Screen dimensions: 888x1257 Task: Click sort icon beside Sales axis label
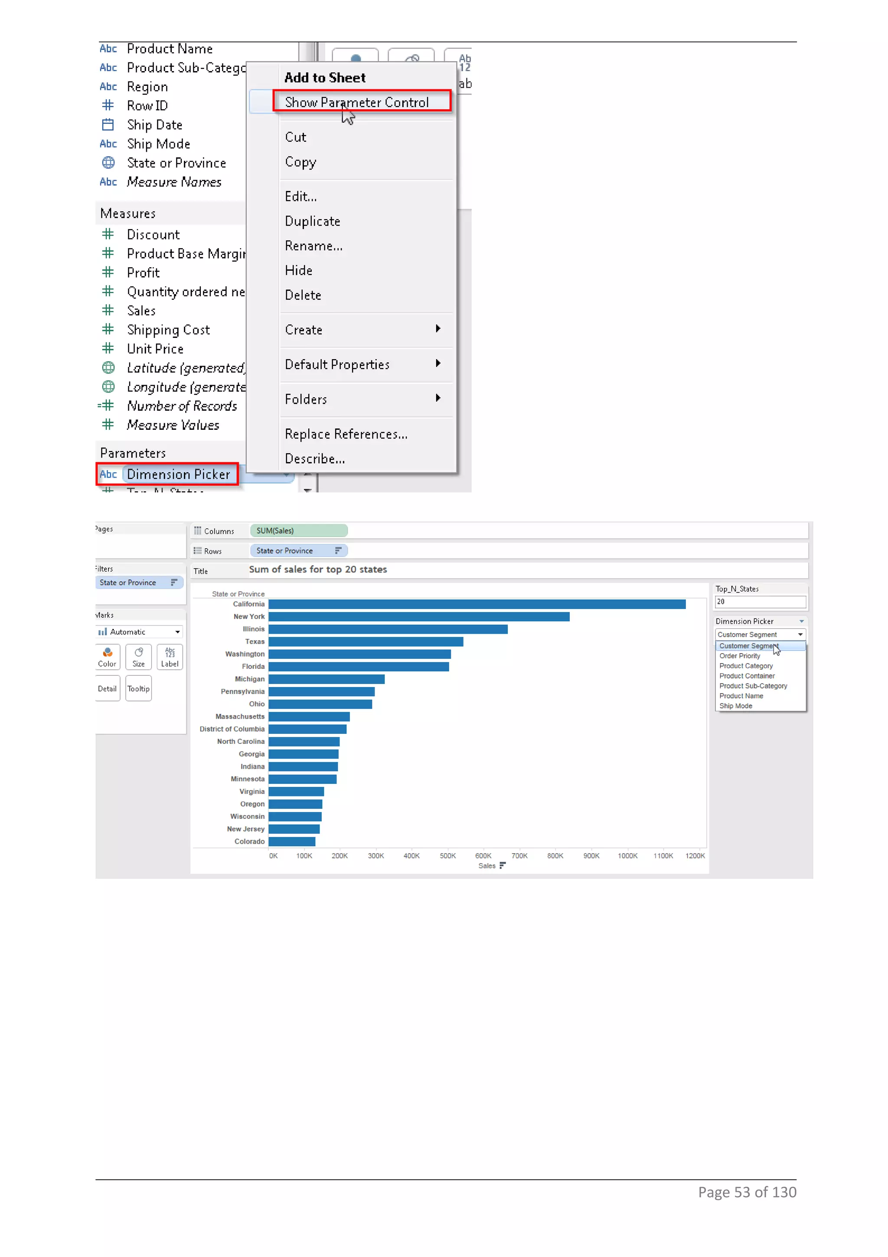[502, 866]
